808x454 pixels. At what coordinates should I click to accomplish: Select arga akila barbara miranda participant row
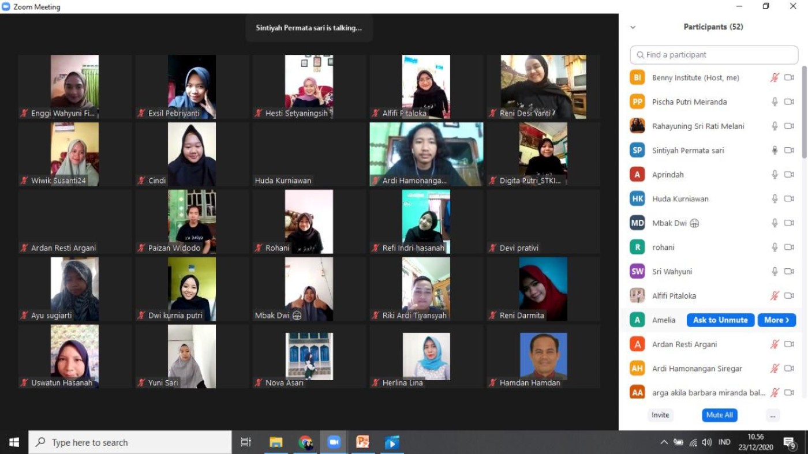pyautogui.click(x=713, y=393)
